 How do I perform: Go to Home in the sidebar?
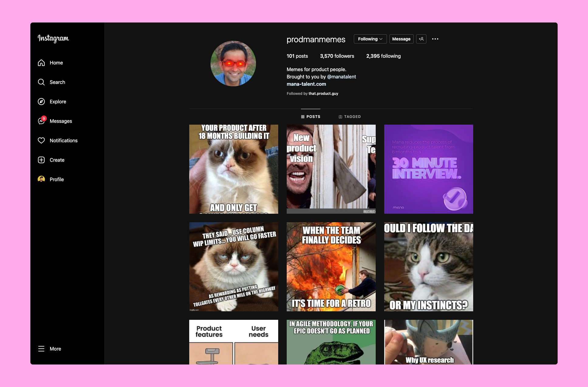56,63
